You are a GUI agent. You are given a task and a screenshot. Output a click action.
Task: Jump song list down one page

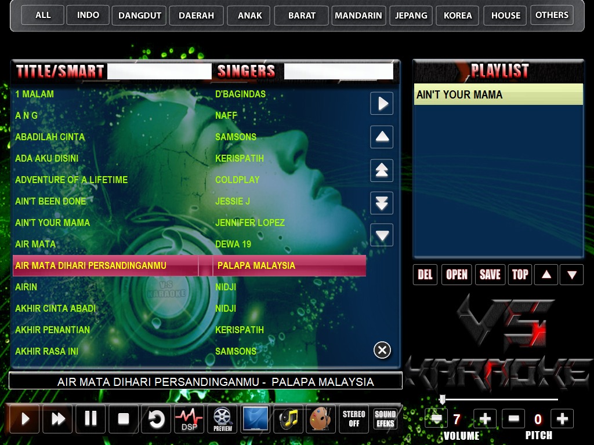[382, 203]
